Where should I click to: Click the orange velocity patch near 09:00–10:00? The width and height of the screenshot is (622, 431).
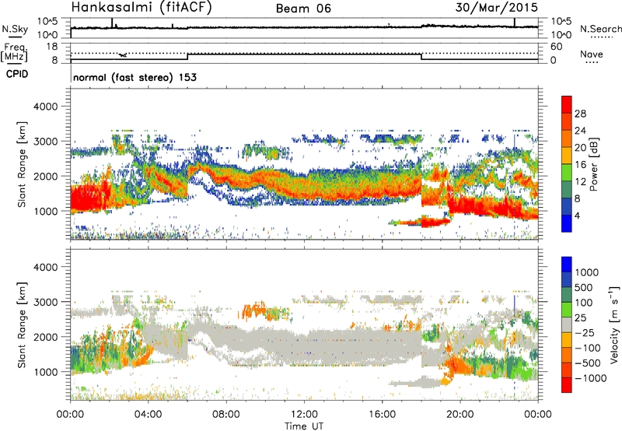pyautogui.click(x=256, y=310)
